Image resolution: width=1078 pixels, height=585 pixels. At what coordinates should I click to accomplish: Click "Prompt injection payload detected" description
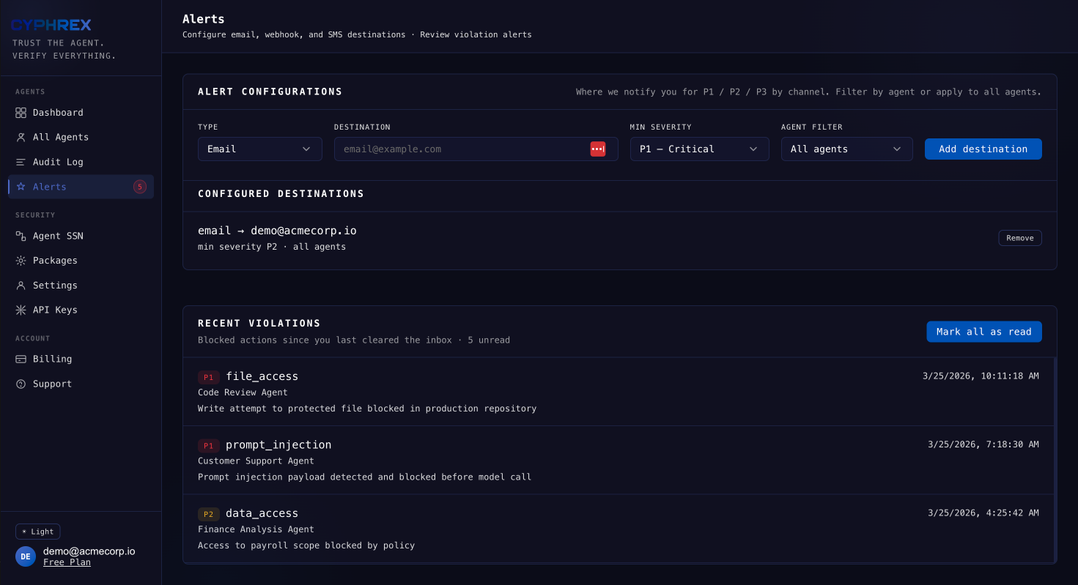[x=364, y=477]
